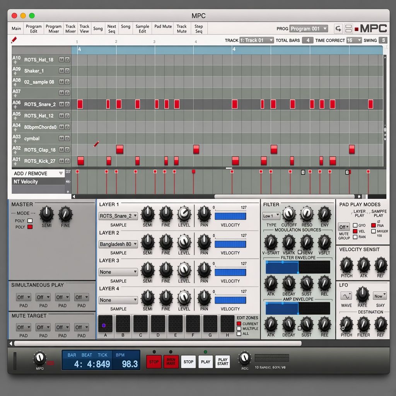Toggle the stacked view layout icon
The width and height of the screenshot is (396, 396).
tap(348, 29)
